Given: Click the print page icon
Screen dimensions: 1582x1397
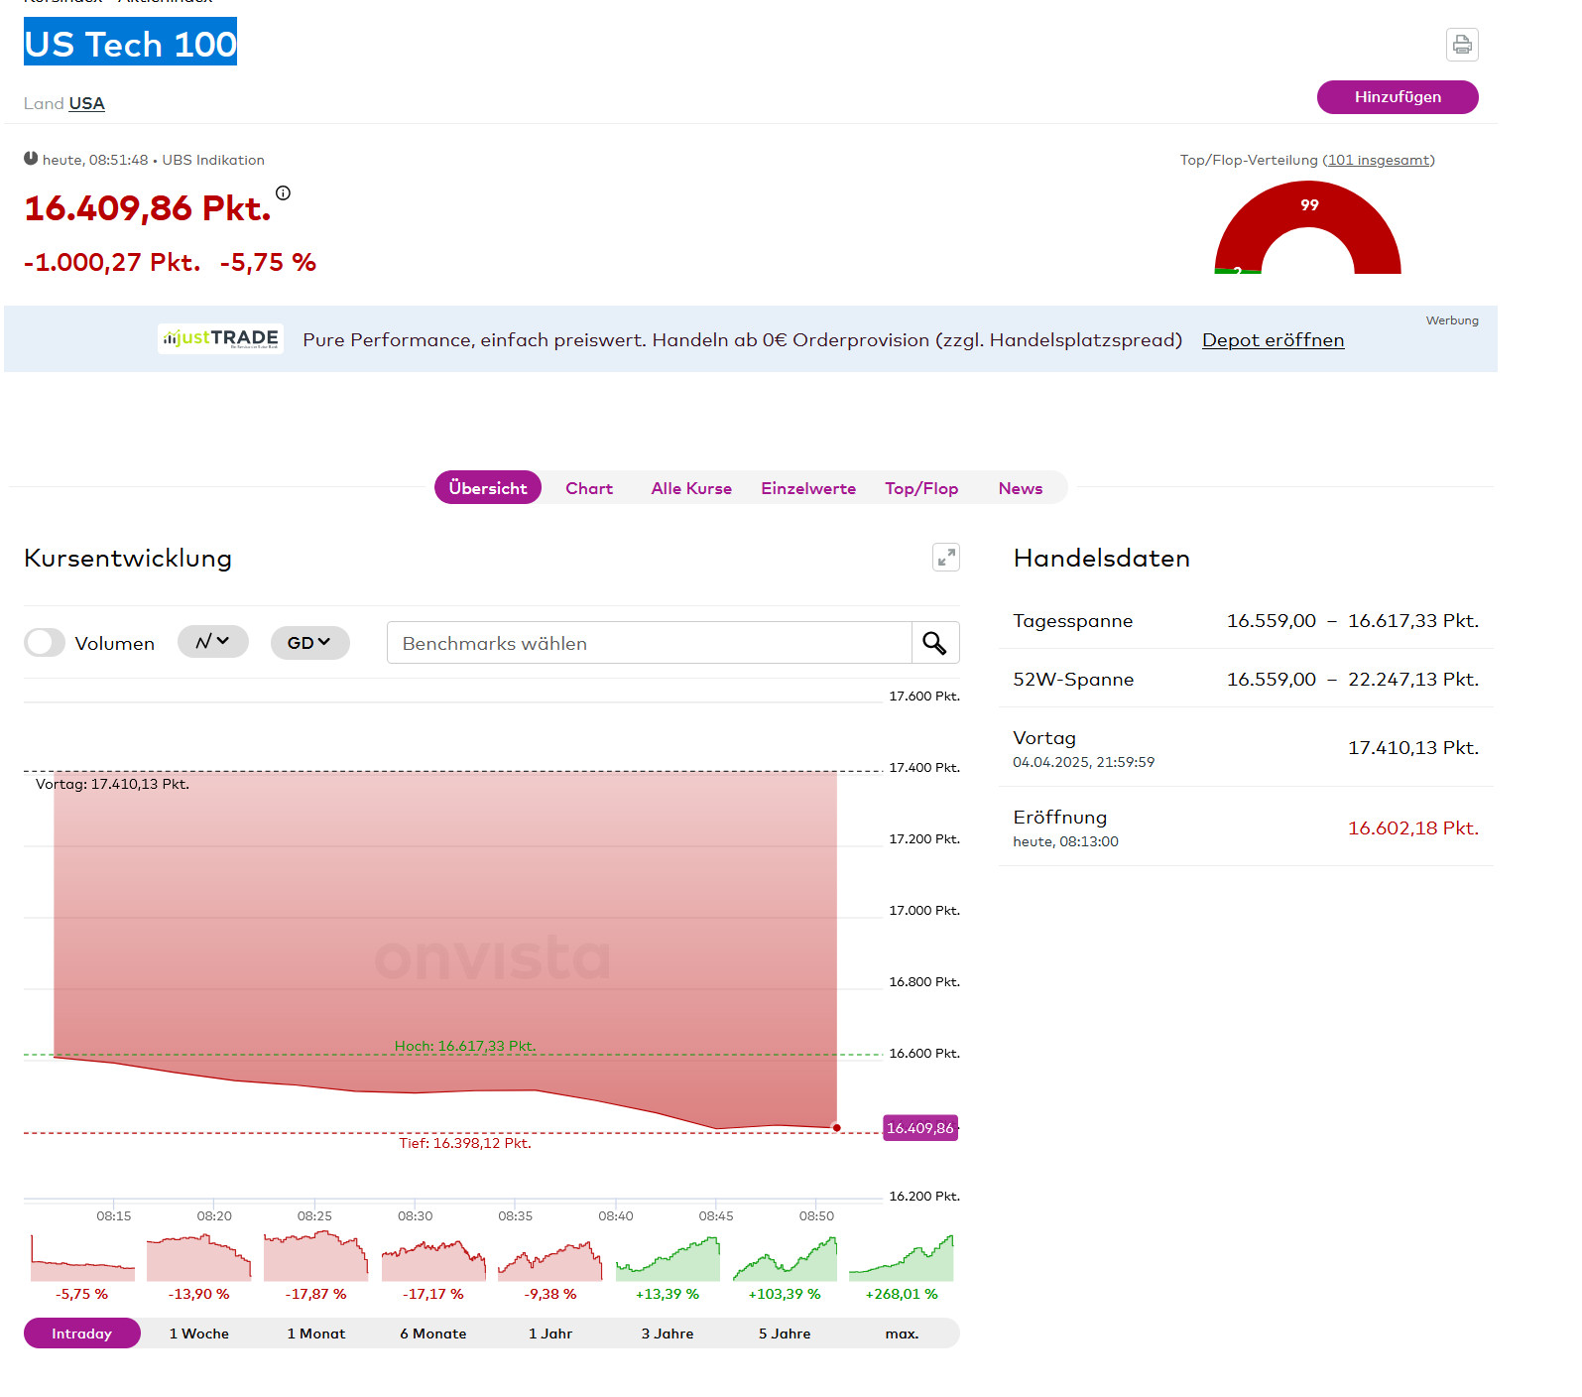Looking at the screenshot, I should coord(1462,45).
